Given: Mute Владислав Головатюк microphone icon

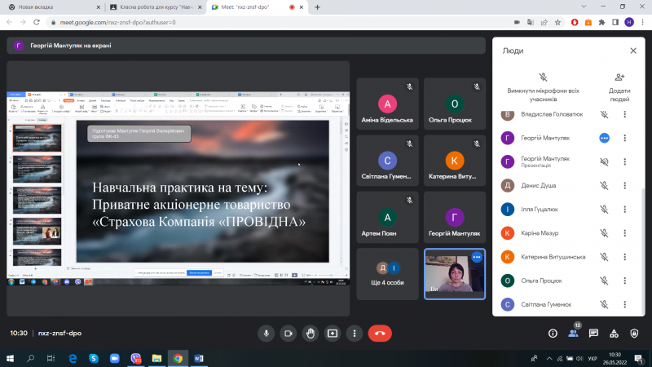Looking at the screenshot, I should click(x=604, y=114).
